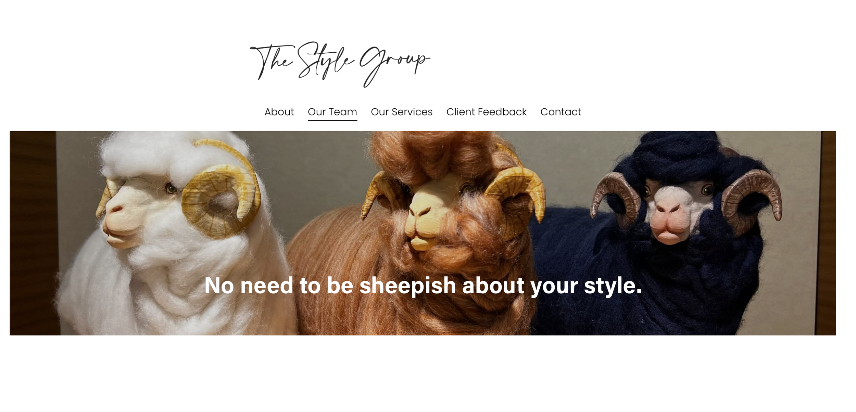Click the word Group in the logo
Screen dimensions: 856x412
pos(394,65)
